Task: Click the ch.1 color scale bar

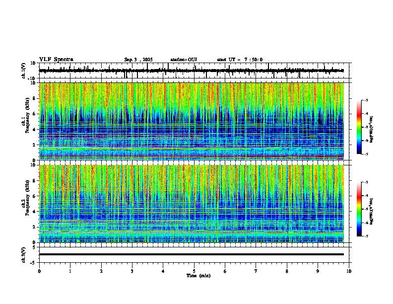Action: [359, 127]
